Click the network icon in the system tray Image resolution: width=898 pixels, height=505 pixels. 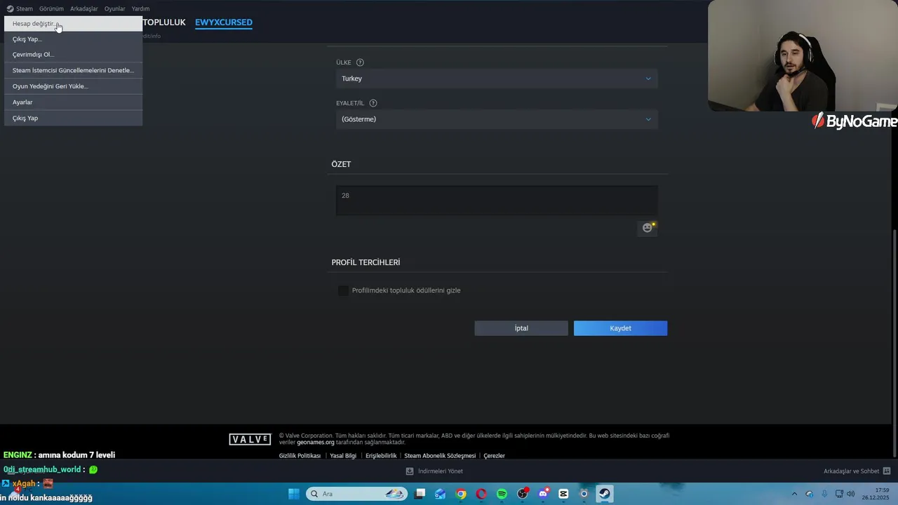[x=838, y=494]
